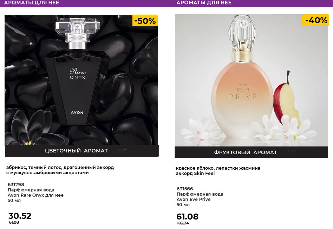Click the Avon Rare Onyx для нее title
This screenshot has width=333, height=229.
tap(35, 195)
